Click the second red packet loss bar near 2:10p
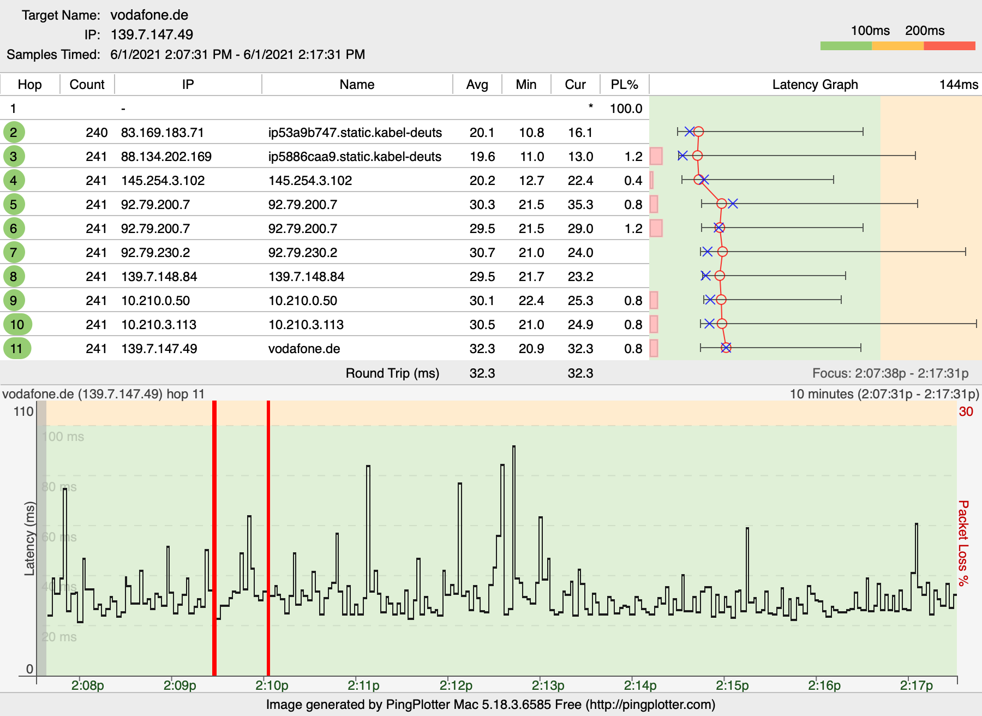This screenshot has width=982, height=716. point(268,538)
